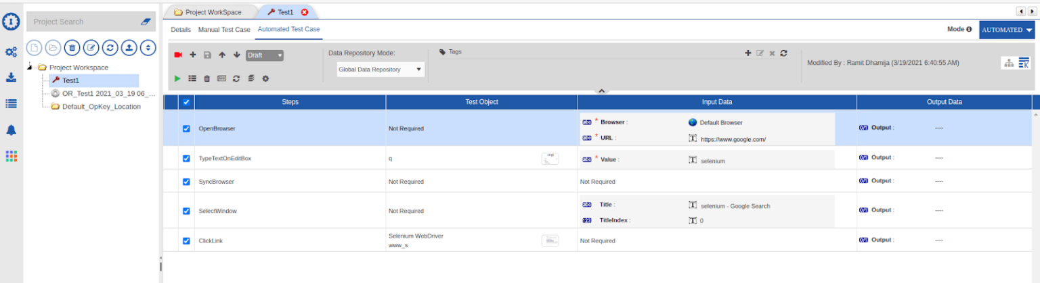Uncheck the OpenBrowser step checkbox
The height and width of the screenshot is (283, 1040).
186,128
